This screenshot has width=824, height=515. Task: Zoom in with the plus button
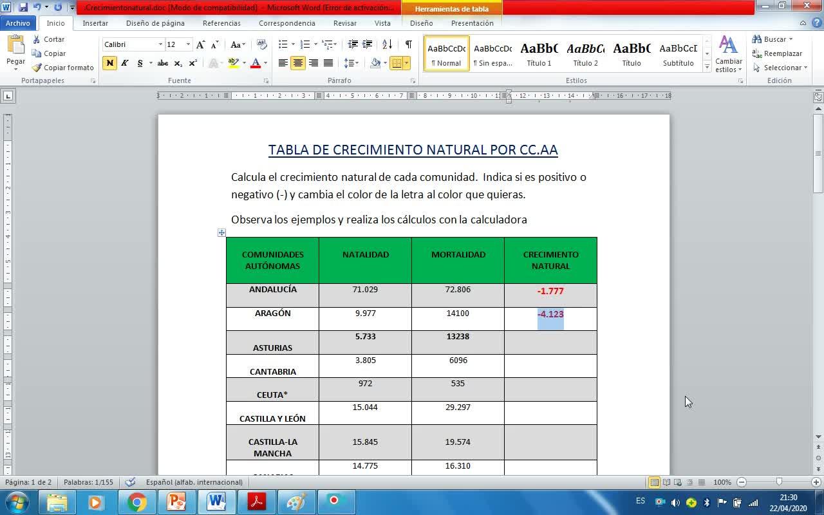pos(816,482)
